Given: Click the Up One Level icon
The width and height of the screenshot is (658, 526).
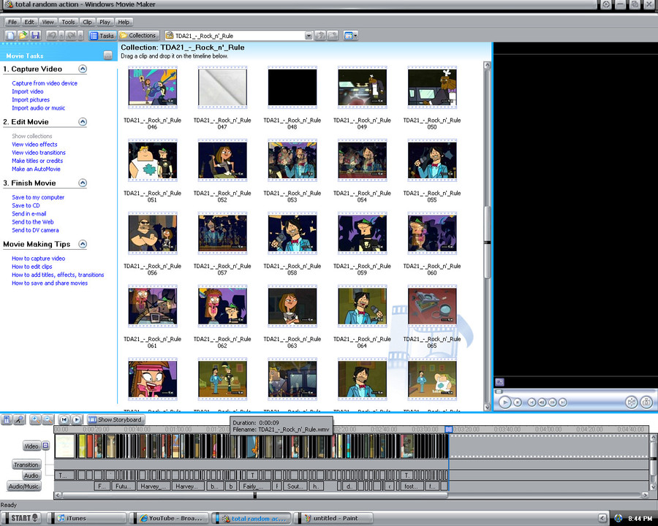Looking at the screenshot, I should 320,36.
